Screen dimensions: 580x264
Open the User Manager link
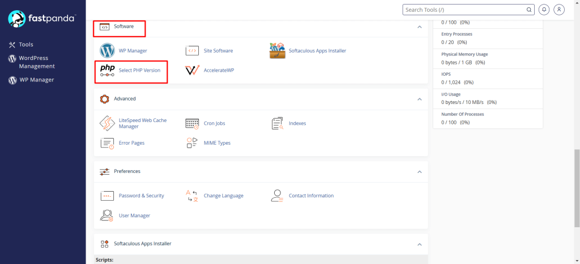point(134,215)
